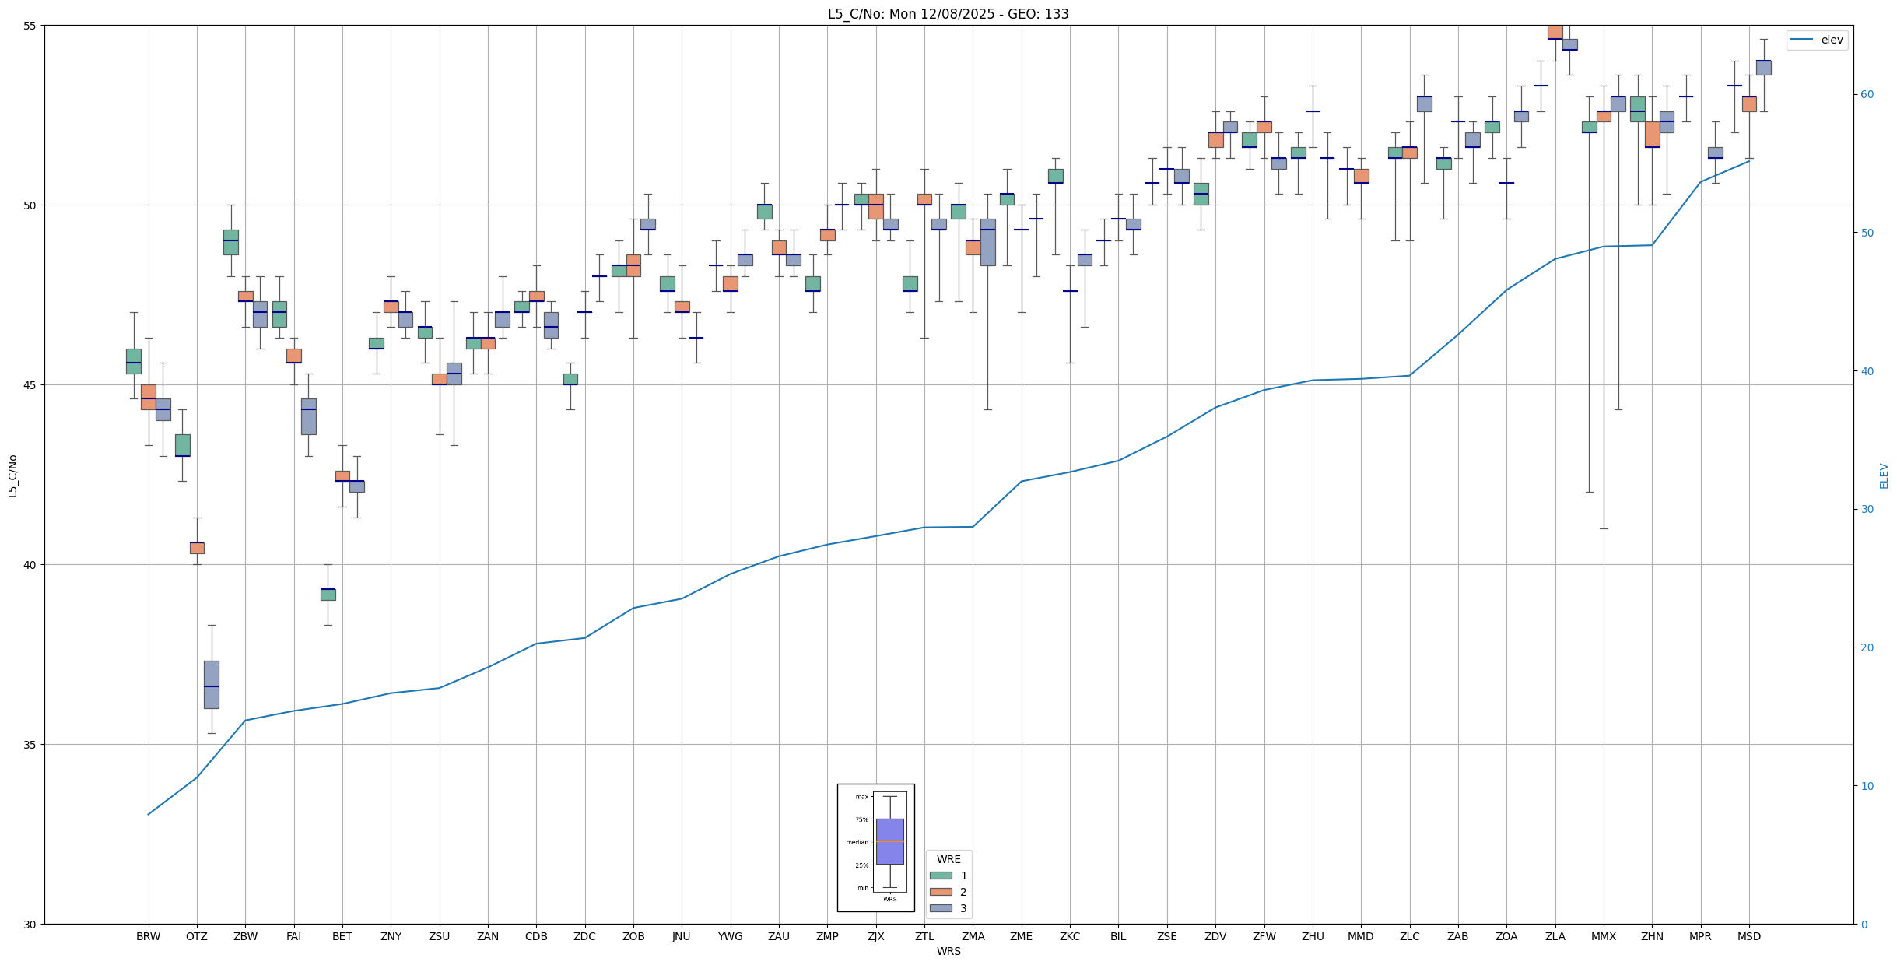Click the ZLA x-axis tick label
1897x965 pixels.
pos(1555,936)
